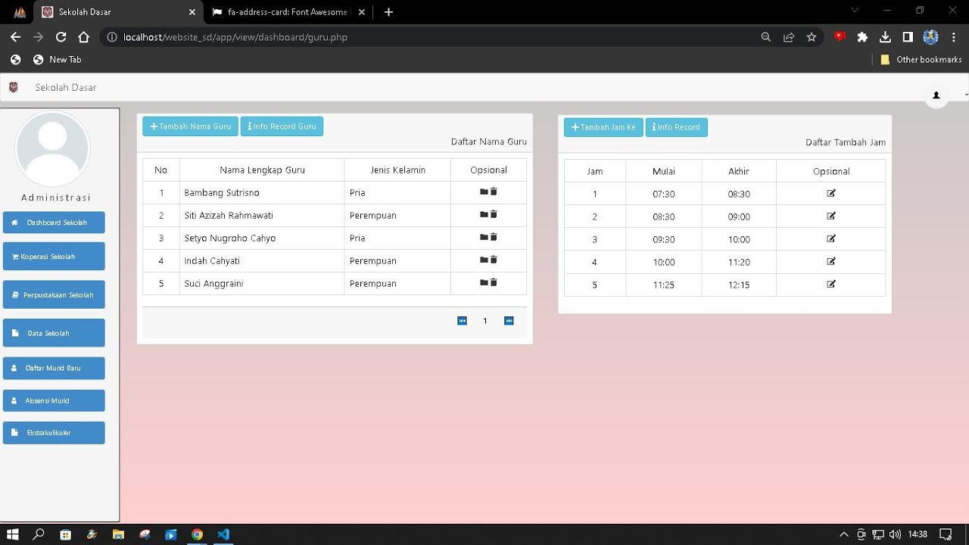Open Visual Studio Code from taskbar
Screen dimensions: 969x545
pos(223,534)
